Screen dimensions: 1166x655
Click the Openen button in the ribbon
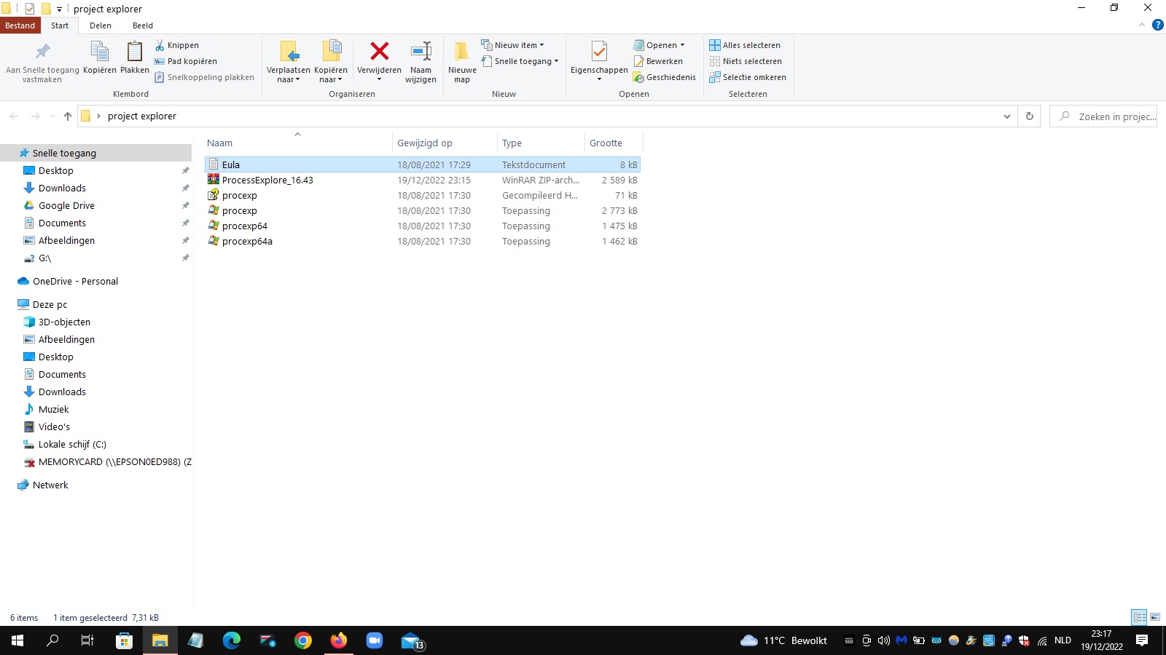659,45
